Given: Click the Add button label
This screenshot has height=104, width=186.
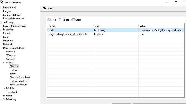Looking at the screenshot, I should (54, 20).
